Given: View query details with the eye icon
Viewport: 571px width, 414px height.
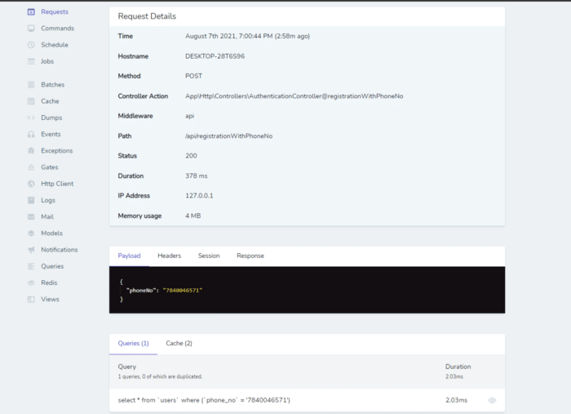Looking at the screenshot, I should [492, 400].
